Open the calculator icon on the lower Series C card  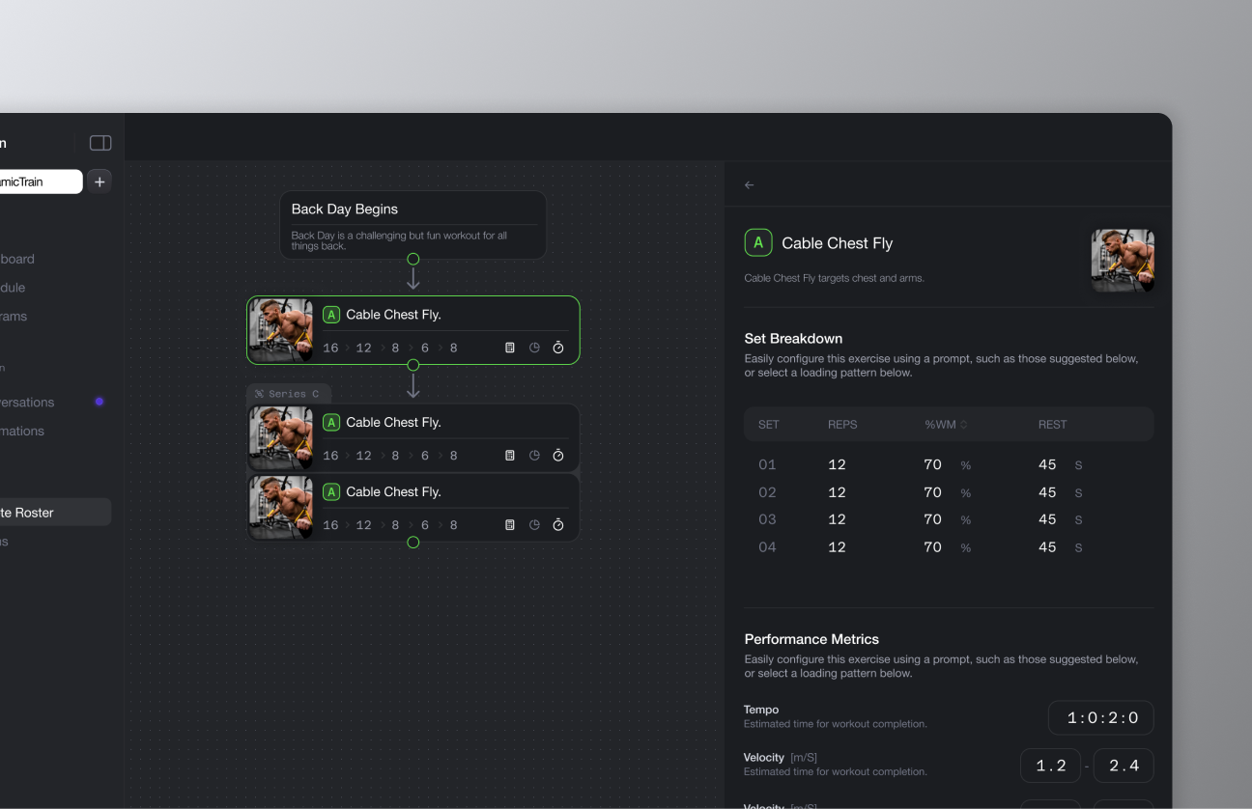pos(510,525)
